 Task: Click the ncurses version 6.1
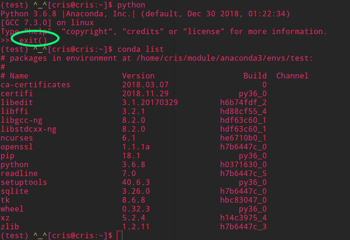pos(129,138)
